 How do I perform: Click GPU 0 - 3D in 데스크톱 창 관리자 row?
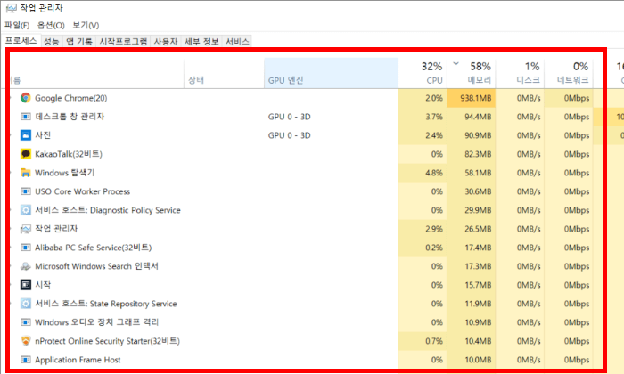(290, 117)
